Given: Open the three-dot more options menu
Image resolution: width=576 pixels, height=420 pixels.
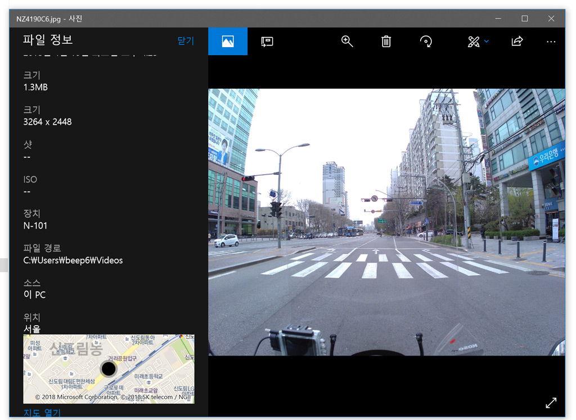Looking at the screenshot, I should [x=551, y=42].
